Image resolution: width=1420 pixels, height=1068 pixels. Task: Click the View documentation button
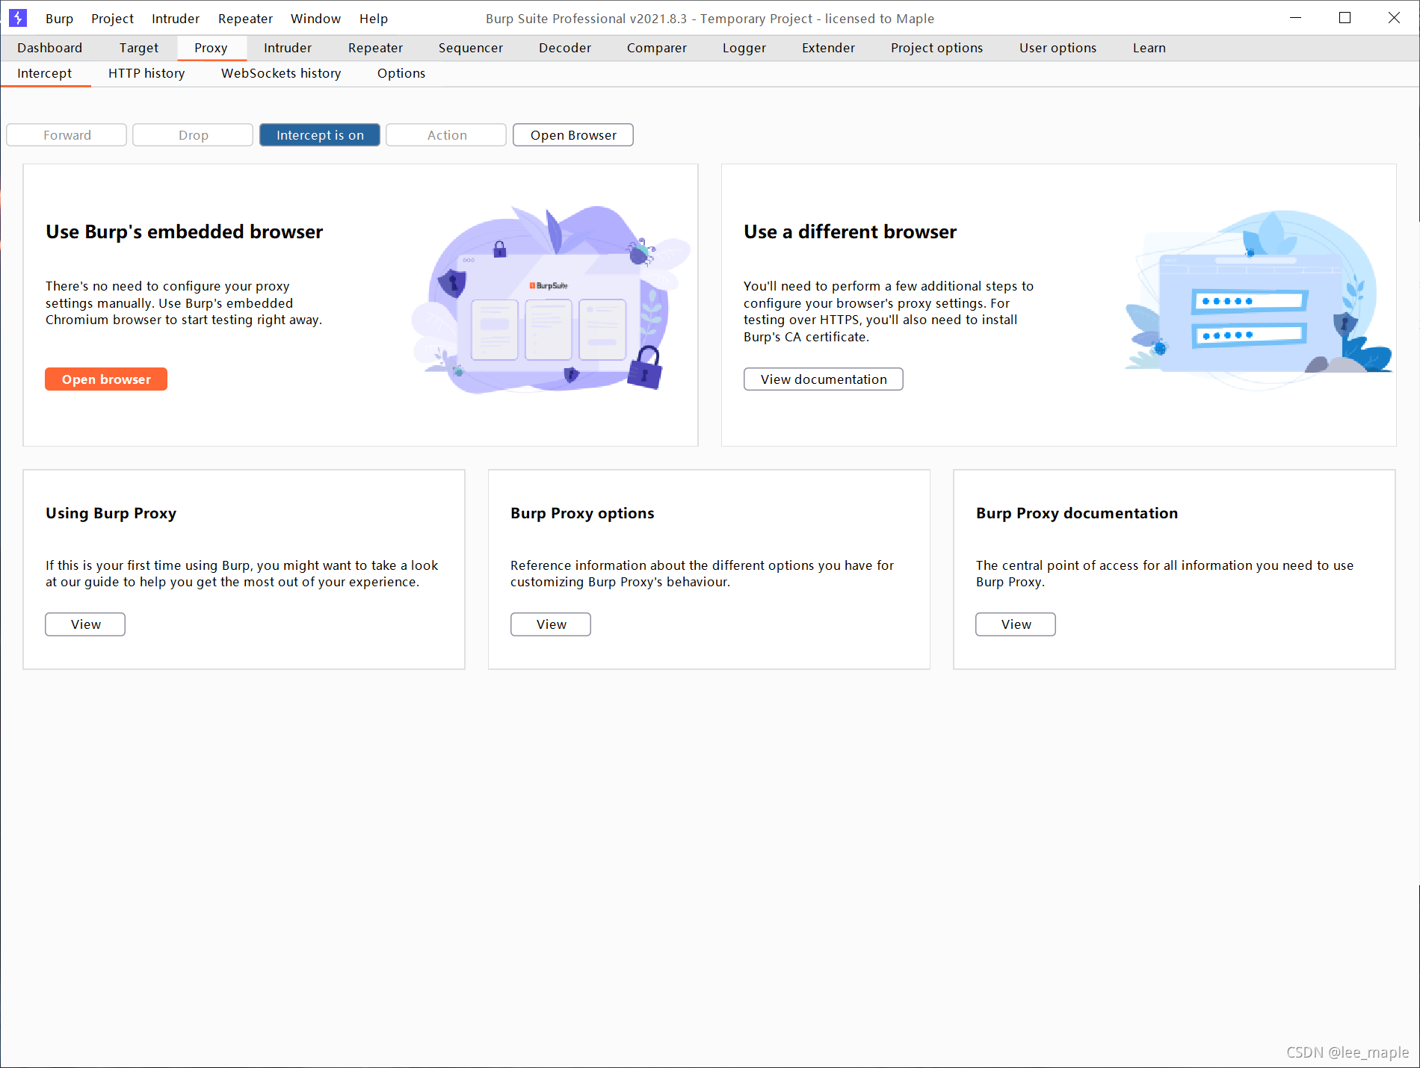pos(824,379)
